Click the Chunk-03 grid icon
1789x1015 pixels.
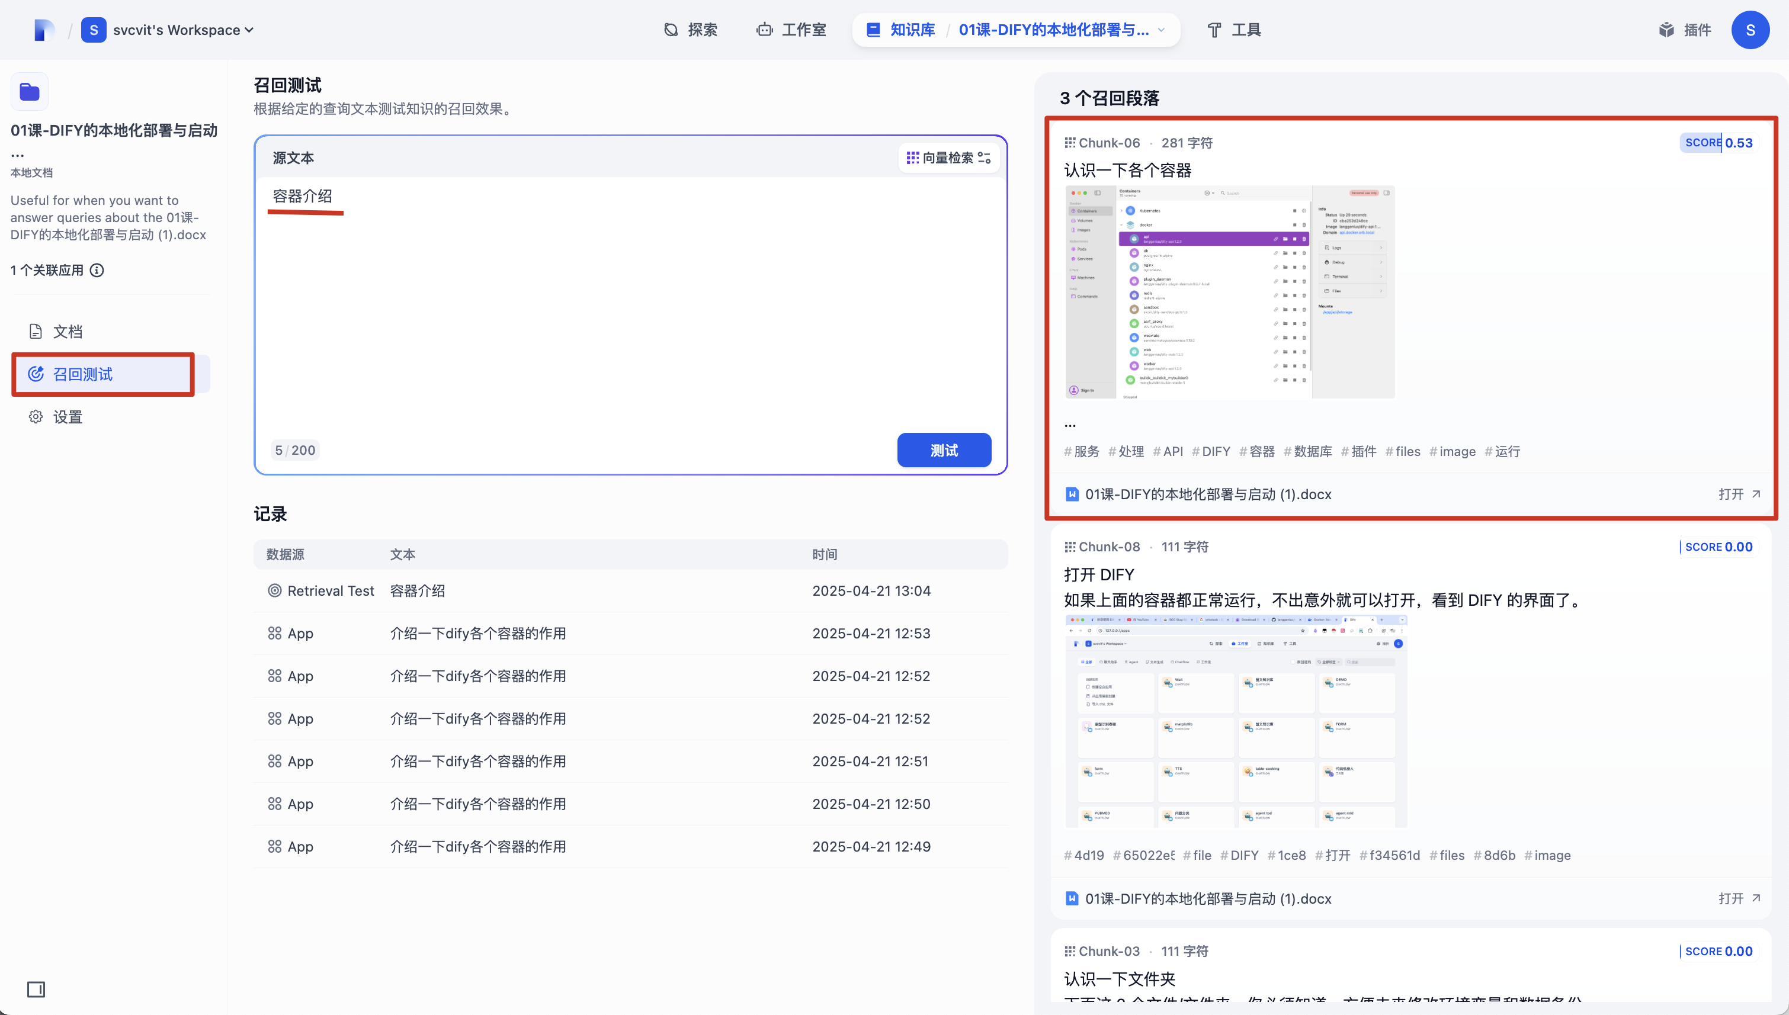pos(1070,952)
